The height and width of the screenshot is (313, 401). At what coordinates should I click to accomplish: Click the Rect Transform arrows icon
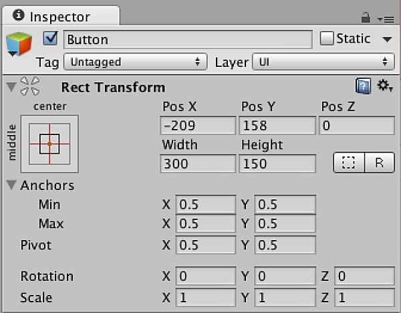pos(29,86)
